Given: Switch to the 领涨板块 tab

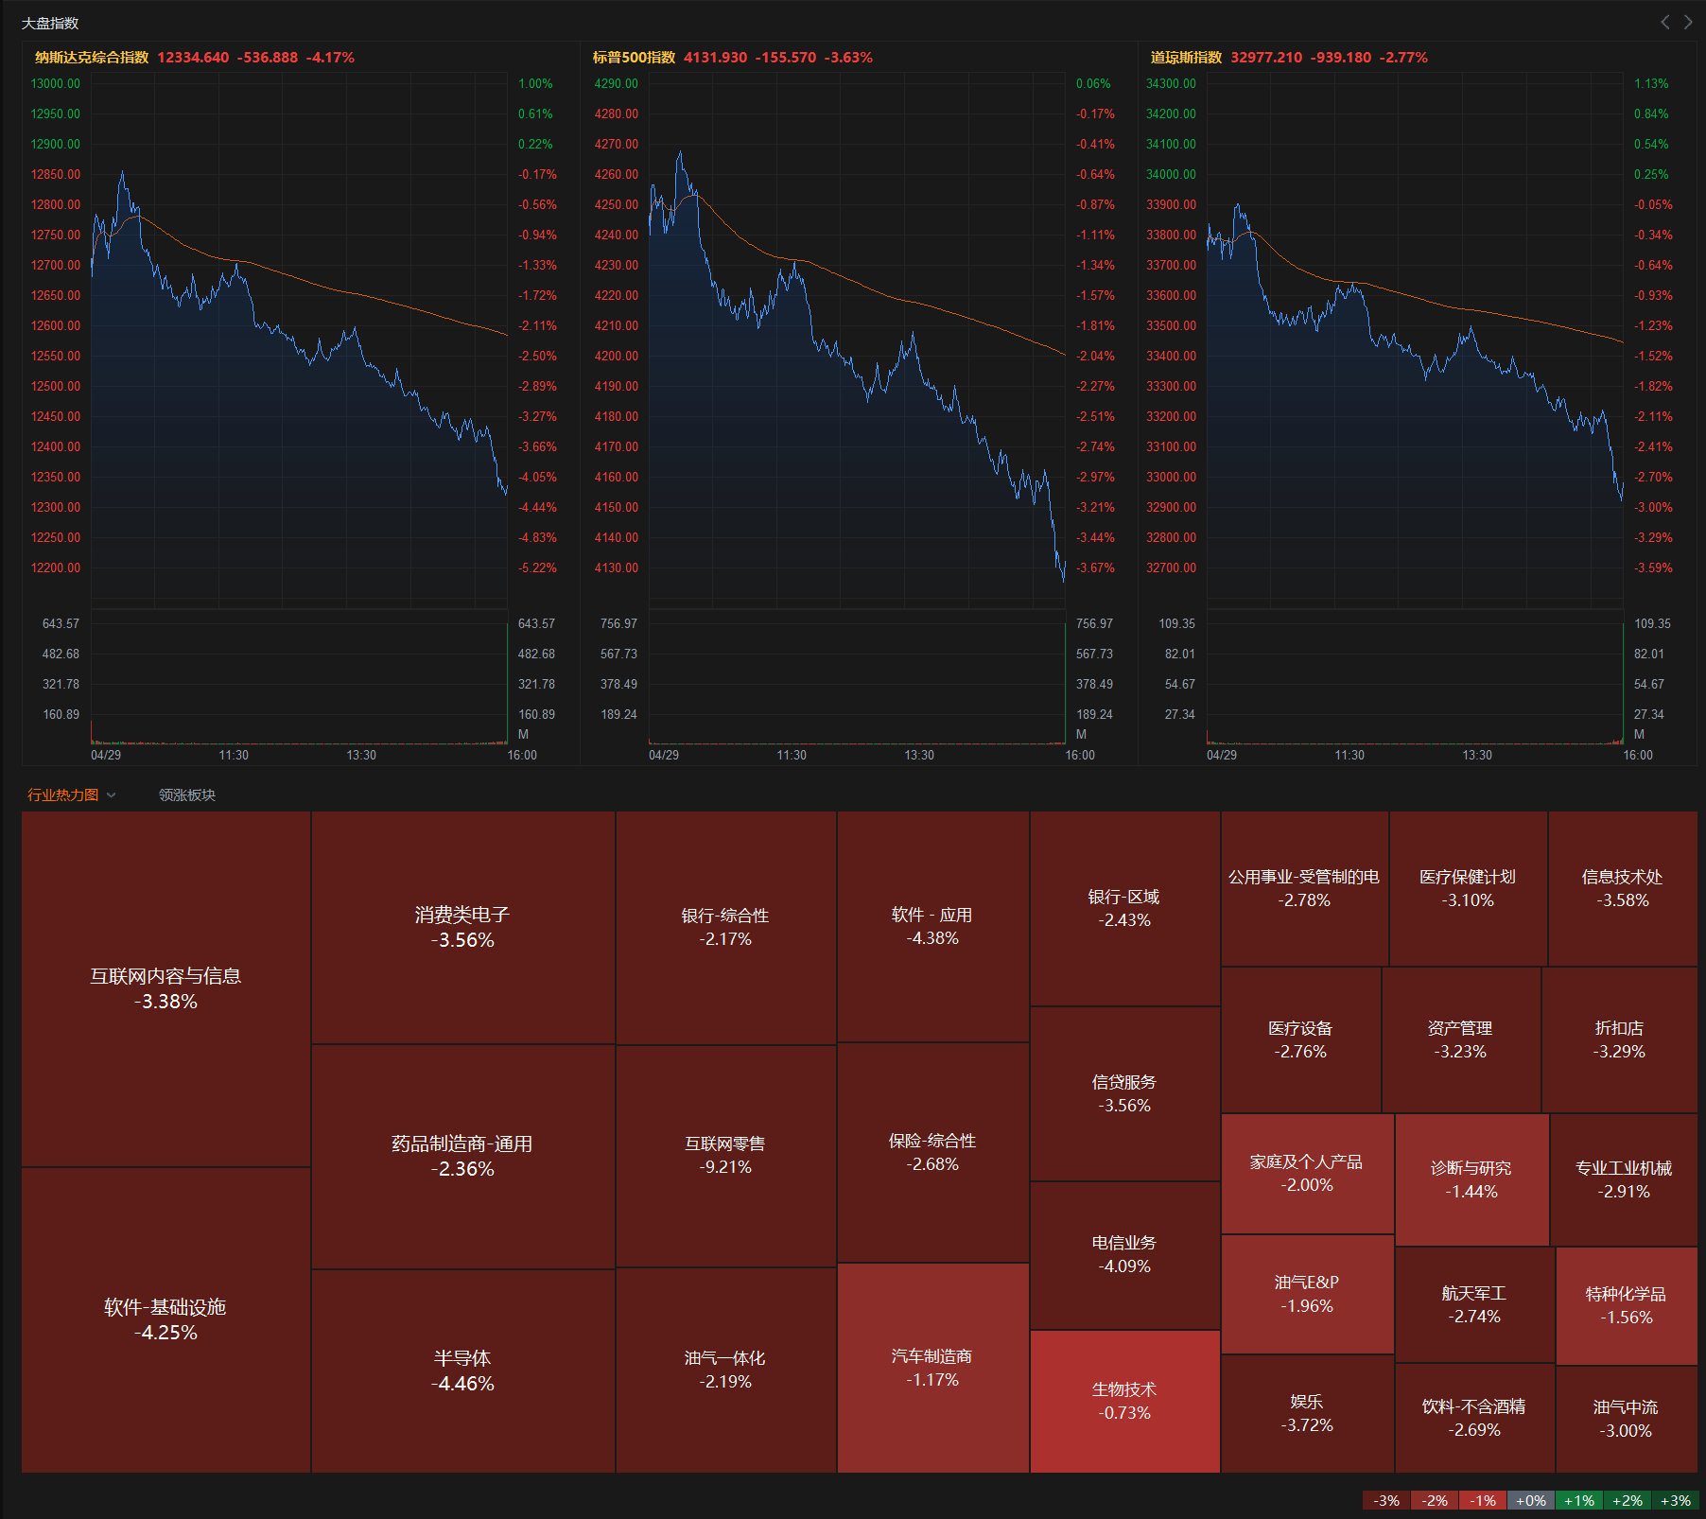Looking at the screenshot, I should (186, 795).
